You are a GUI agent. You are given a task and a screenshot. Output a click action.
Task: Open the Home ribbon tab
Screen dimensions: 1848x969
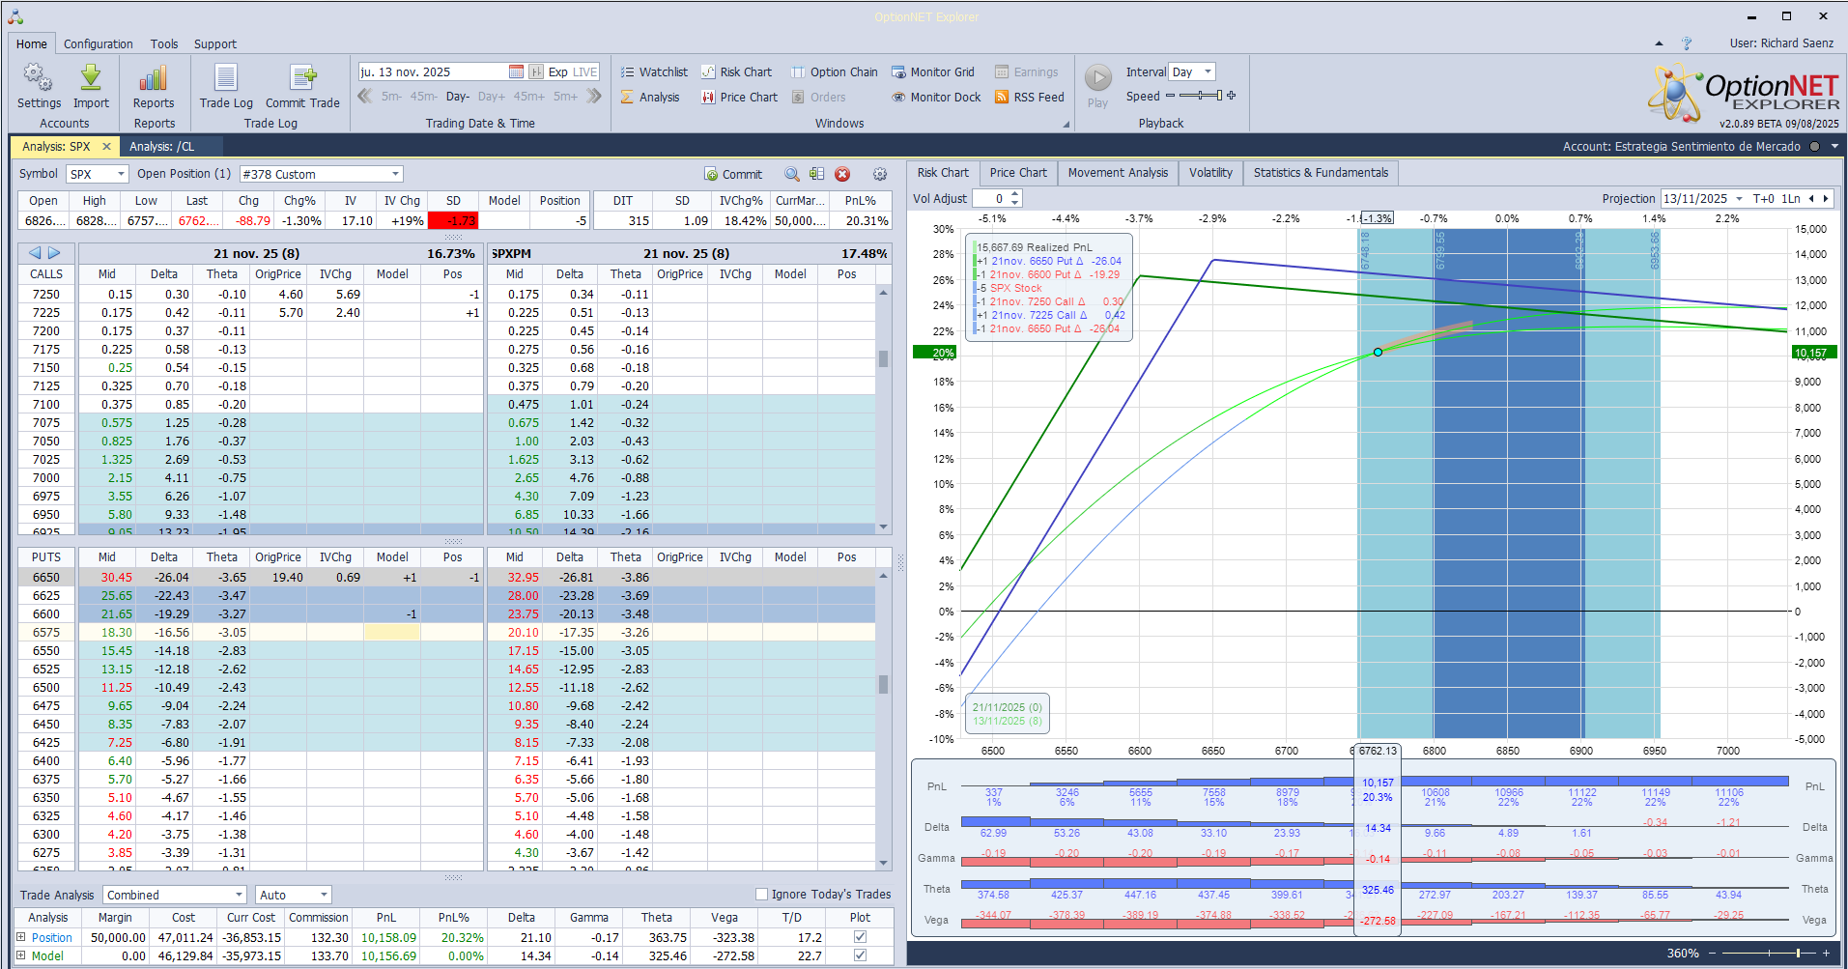pyautogui.click(x=31, y=43)
